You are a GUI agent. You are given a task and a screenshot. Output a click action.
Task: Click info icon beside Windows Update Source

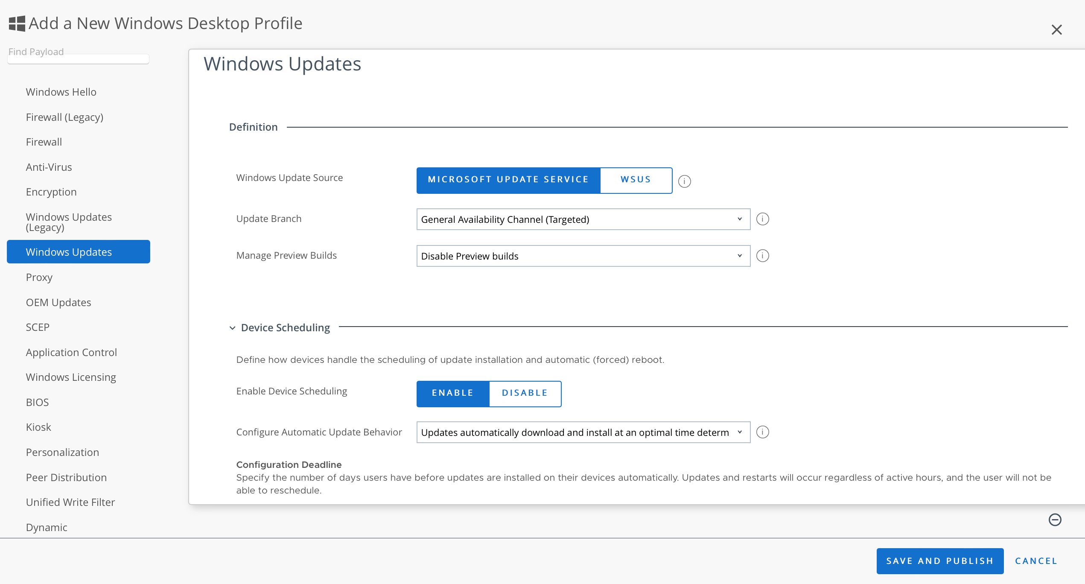(x=684, y=181)
